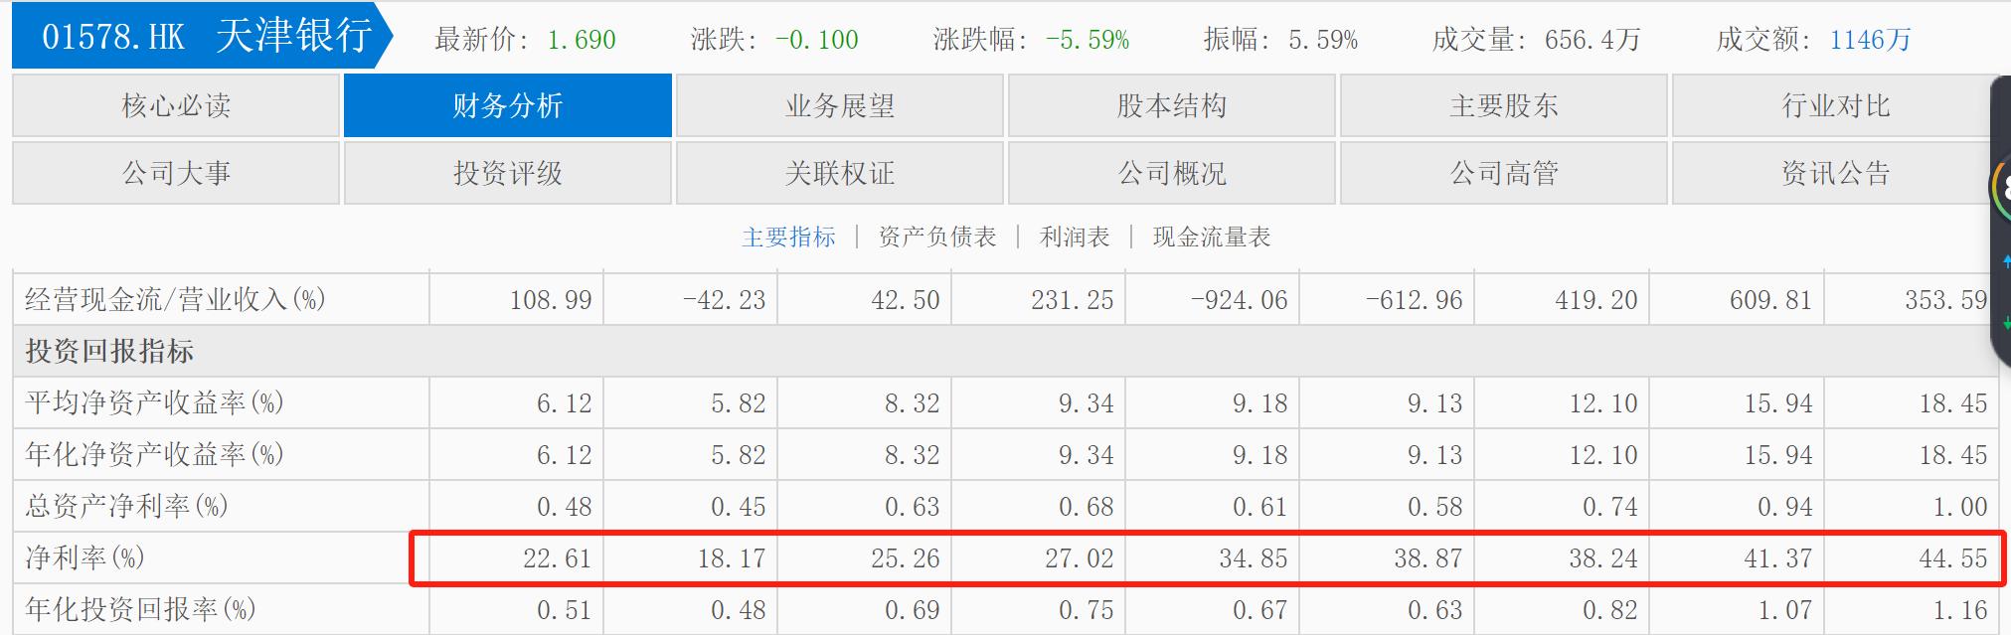
Task: Open the 核心必读 tab
Action: [176, 105]
